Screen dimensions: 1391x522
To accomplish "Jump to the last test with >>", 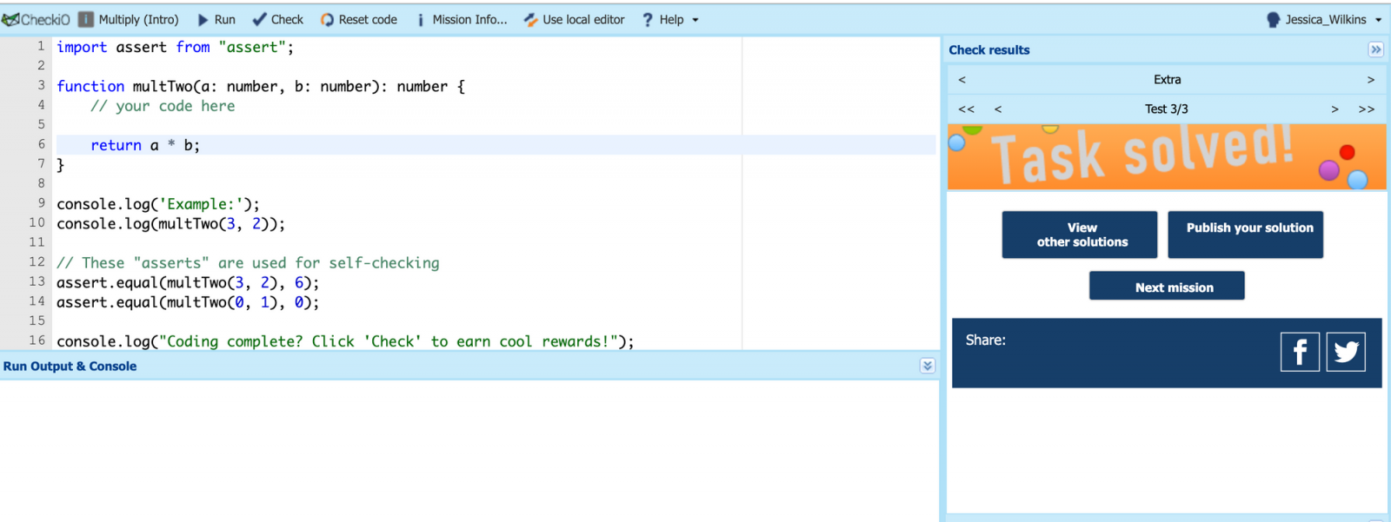I will tap(1366, 109).
